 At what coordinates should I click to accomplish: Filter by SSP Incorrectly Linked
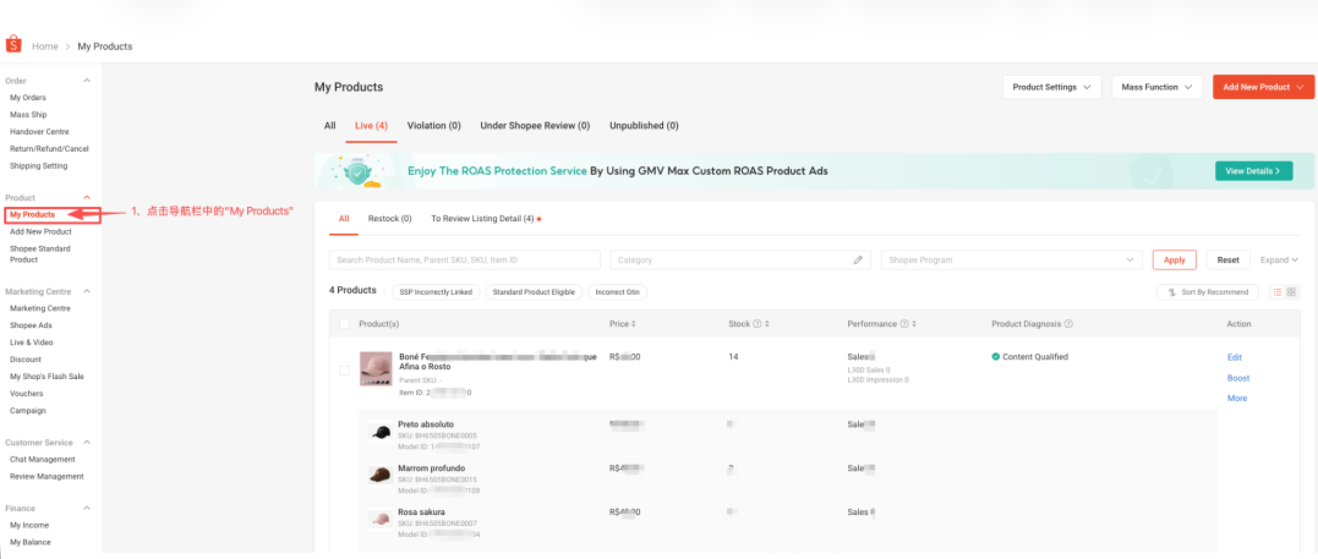click(x=436, y=292)
